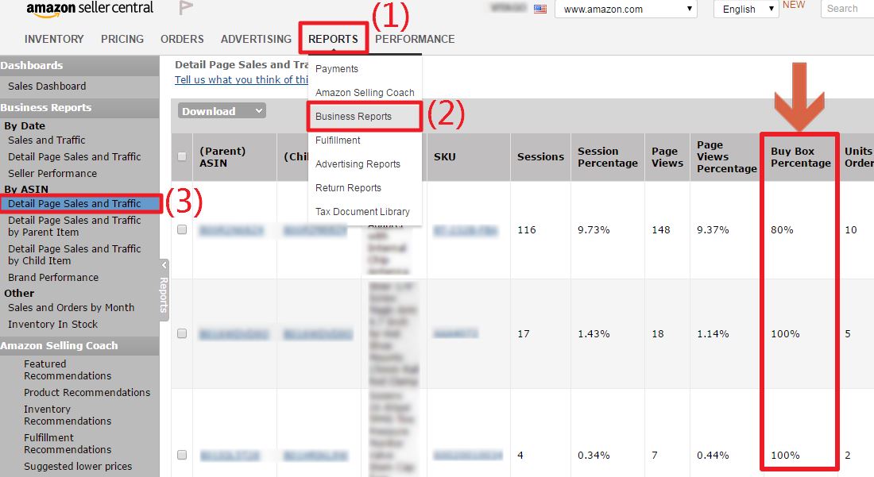Open the English language dropdown
Viewport: 874px width, 477px height.
pyautogui.click(x=745, y=10)
